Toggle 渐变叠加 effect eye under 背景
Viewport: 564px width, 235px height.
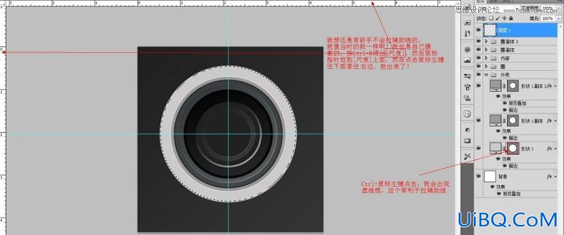click(499, 194)
